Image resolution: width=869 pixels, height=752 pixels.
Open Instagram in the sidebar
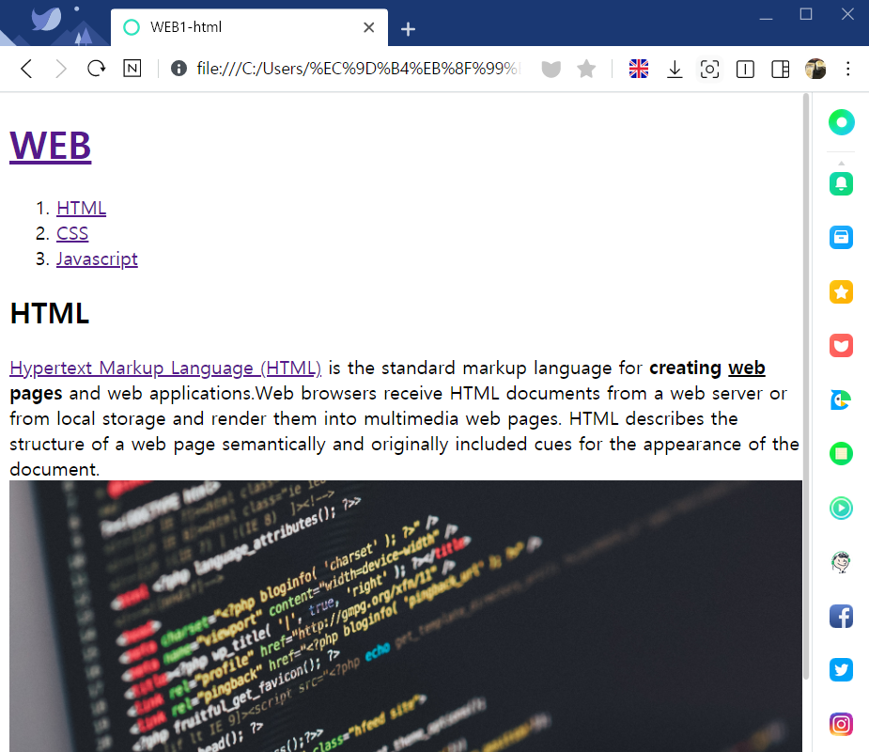[842, 725]
